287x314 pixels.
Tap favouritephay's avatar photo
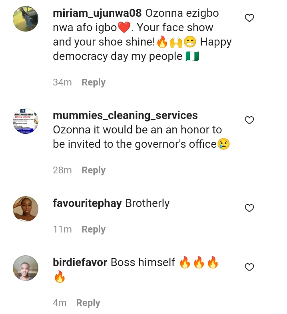click(x=26, y=209)
